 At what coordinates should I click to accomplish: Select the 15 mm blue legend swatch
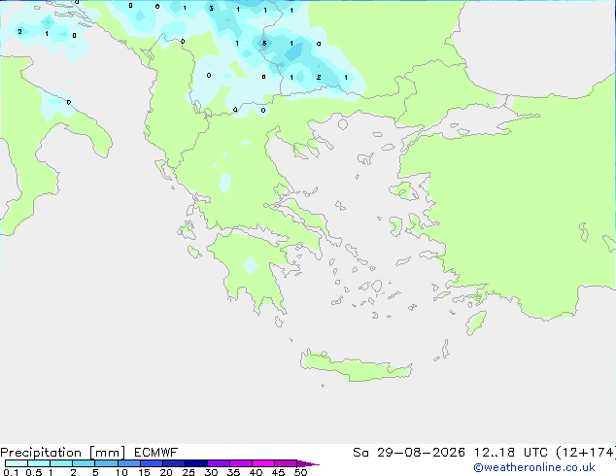point(151,463)
